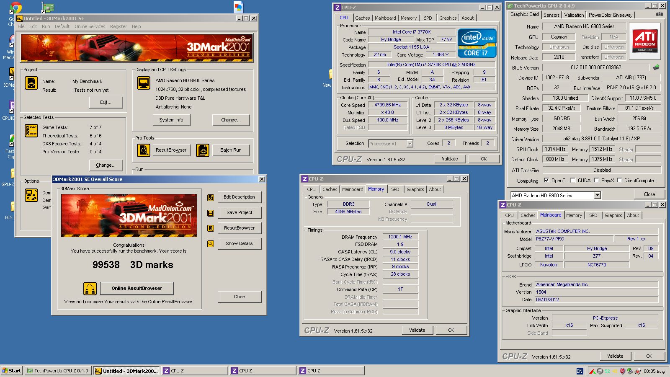This screenshot has width=670, height=377.
Task: Click the GPU-Z Name field AMD Radeon HD 6900
Action: [x=584, y=26]
